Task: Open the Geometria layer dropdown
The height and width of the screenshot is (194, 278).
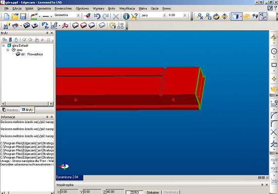Action: coord(78,15)
